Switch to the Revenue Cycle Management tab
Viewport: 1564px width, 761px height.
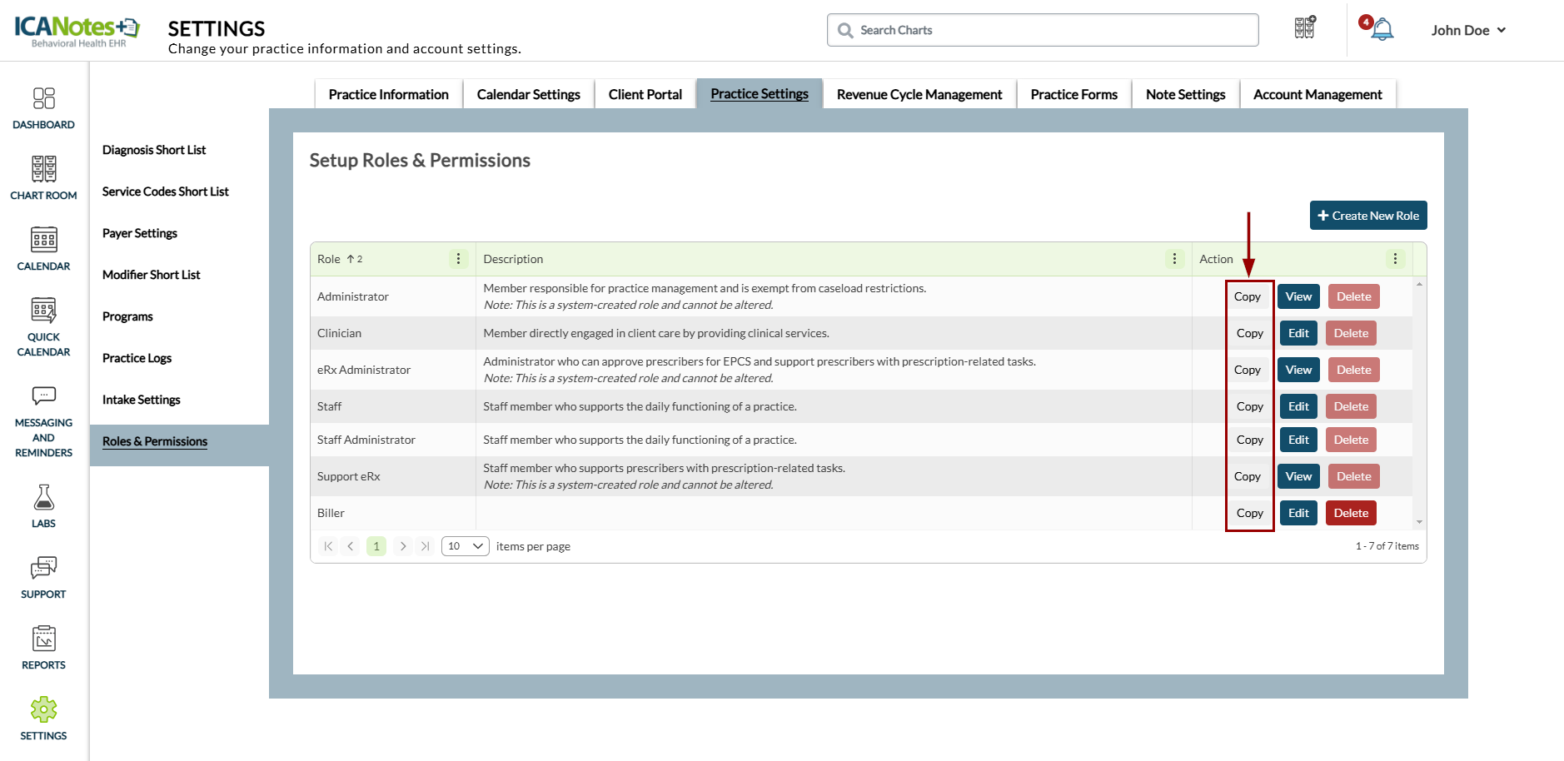tap(919, 94)
